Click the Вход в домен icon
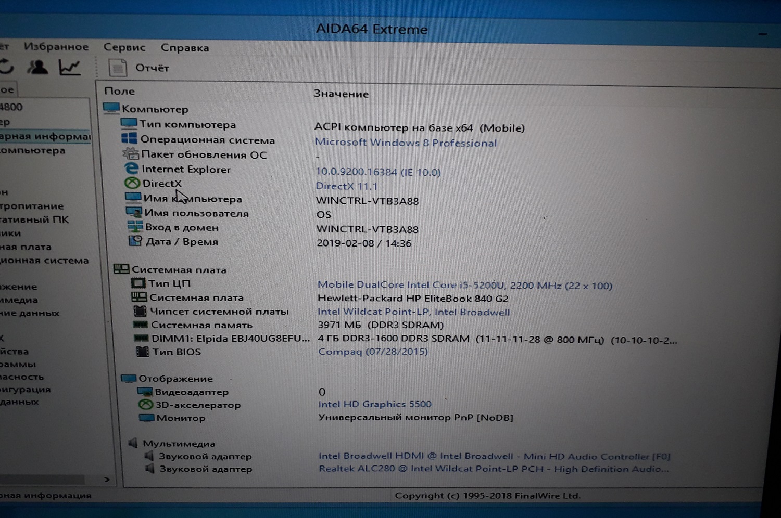The height and width of the screenshot is (518, 781). (135, 226)
